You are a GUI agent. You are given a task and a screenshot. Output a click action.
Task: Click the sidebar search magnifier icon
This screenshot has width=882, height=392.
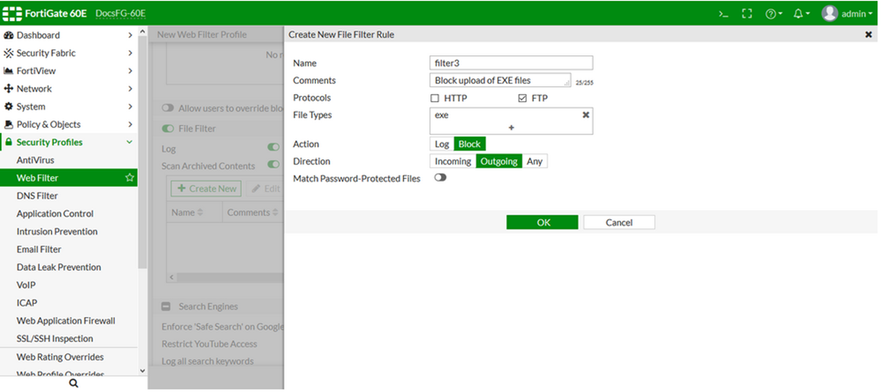click(73, 384)
